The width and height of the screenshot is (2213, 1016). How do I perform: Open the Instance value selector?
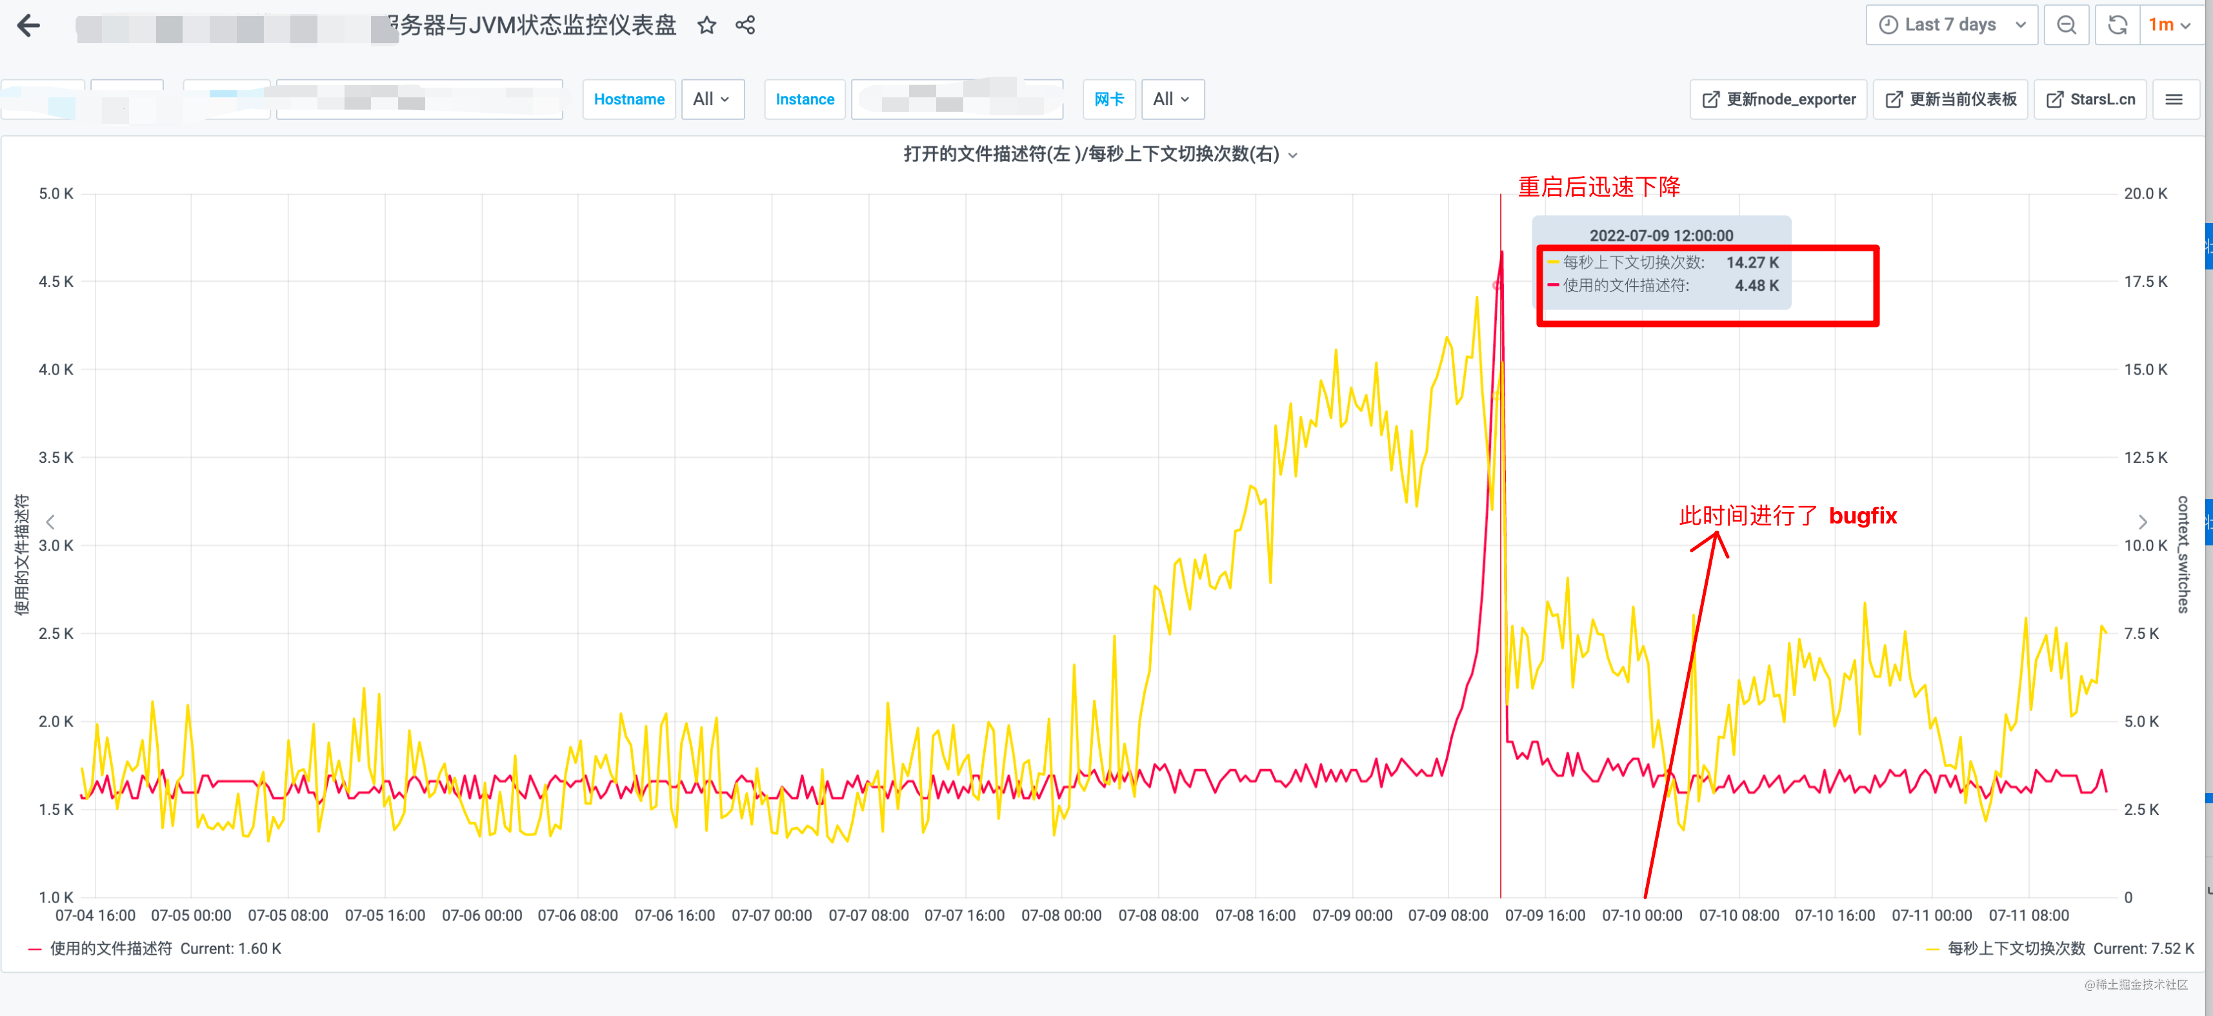[957, 99]
